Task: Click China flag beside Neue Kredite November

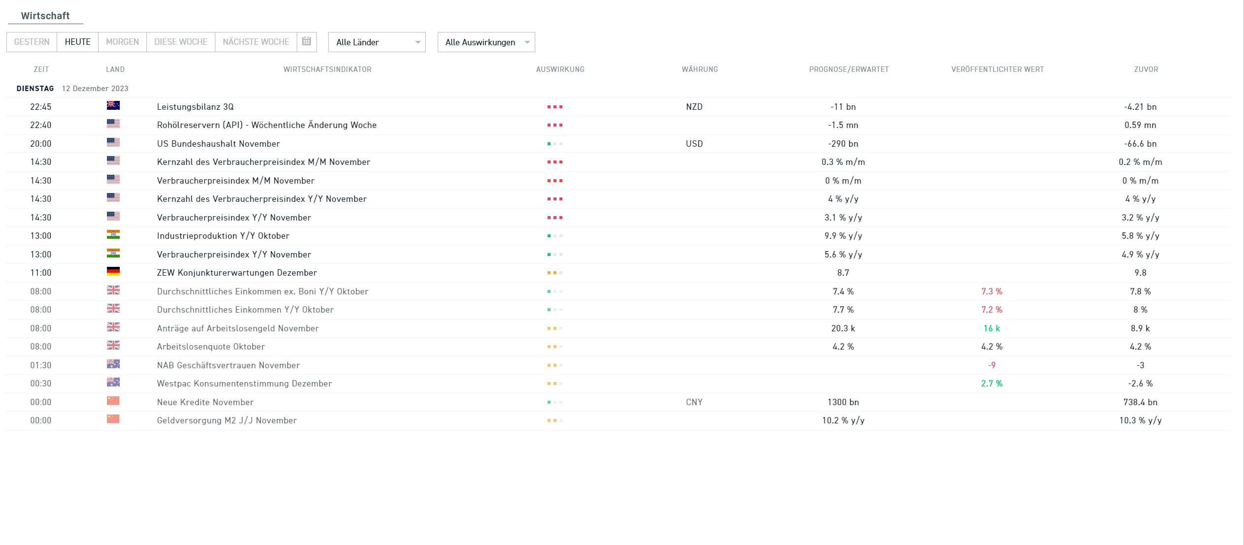Action: point(113,401)
